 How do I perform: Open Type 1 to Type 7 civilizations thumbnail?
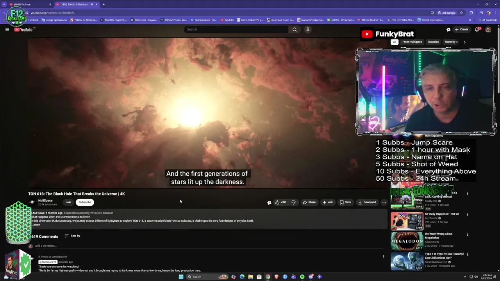[407, 261]
